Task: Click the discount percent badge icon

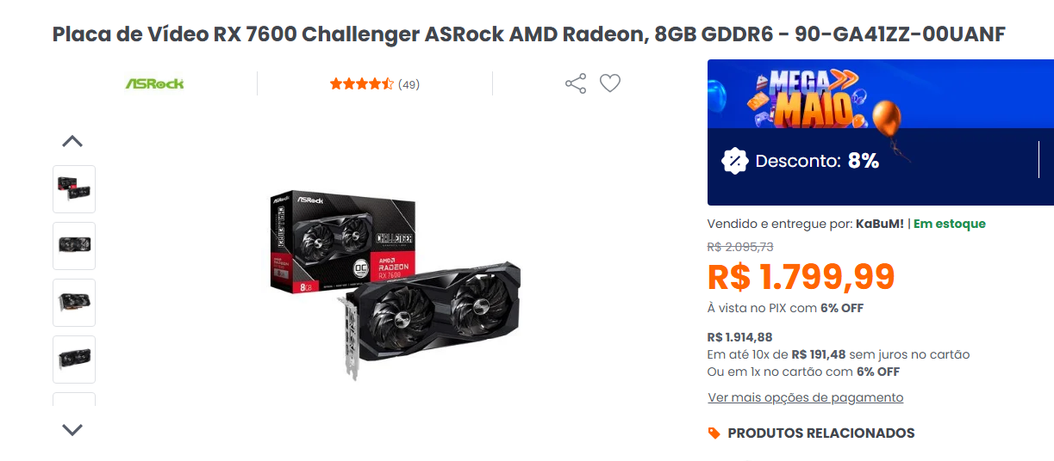Action: pyautogui.click(x=734, y=161)
